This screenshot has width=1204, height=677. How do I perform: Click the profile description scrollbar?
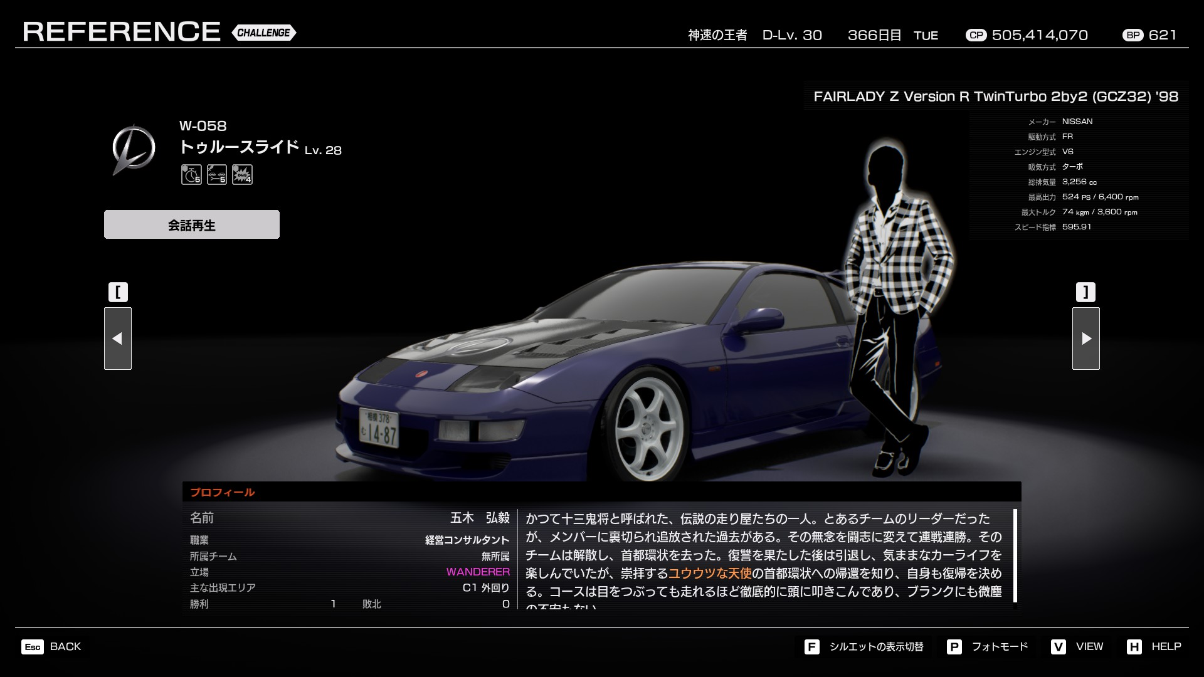coord(1015,555)
